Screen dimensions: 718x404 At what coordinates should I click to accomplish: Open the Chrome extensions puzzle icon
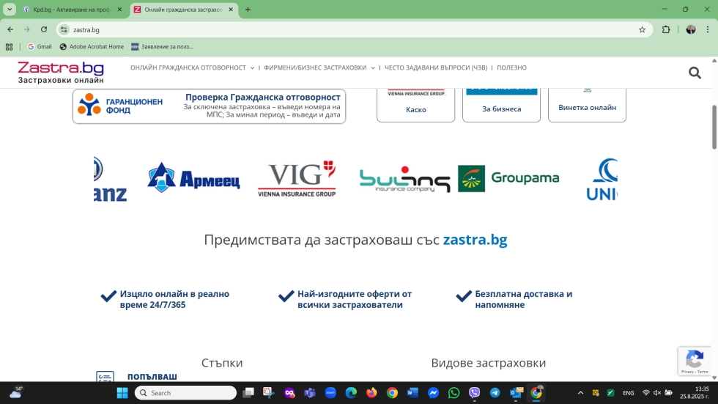pos(666,30)
